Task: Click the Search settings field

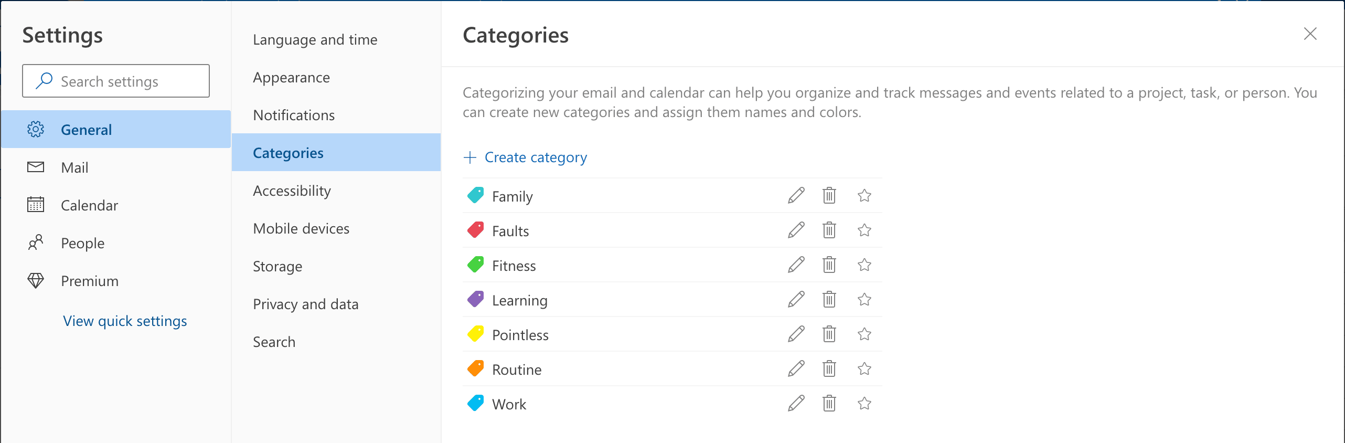Action: 115,81
